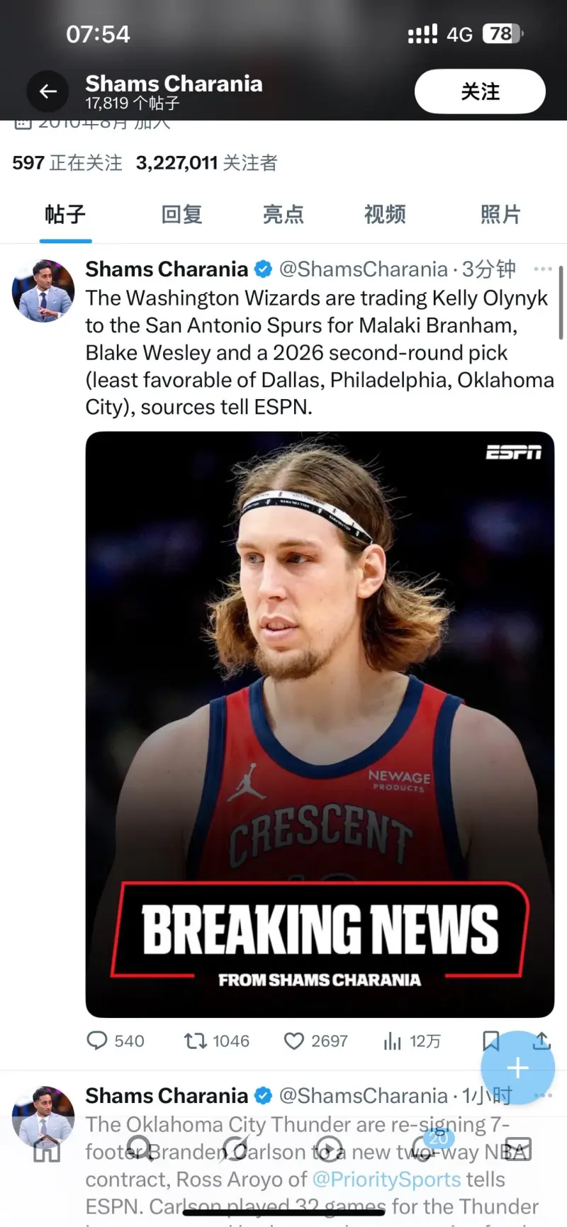
Task: Open the @PrioritySports mention link
Action: pyautogui.click(x=386, y=1180)
